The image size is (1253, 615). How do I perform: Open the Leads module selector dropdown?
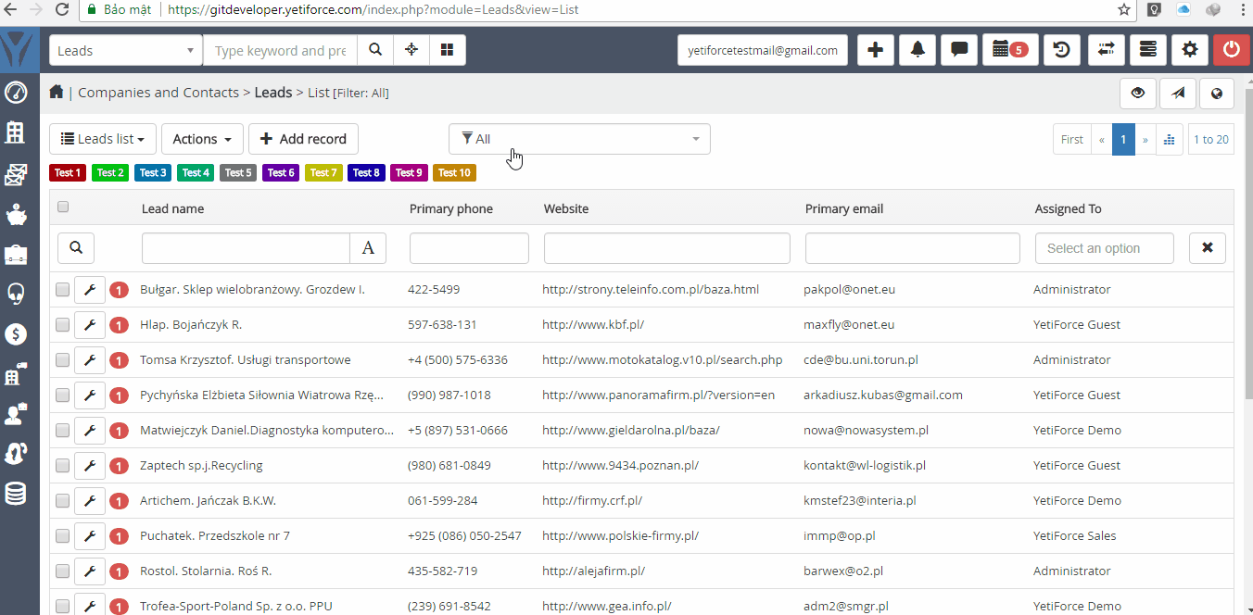[x=125, y=49]
